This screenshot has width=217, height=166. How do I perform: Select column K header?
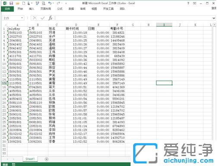(x=195, y=25)
